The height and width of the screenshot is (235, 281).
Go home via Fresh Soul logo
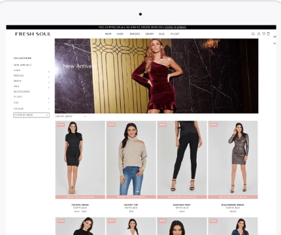tap(33, 34)
